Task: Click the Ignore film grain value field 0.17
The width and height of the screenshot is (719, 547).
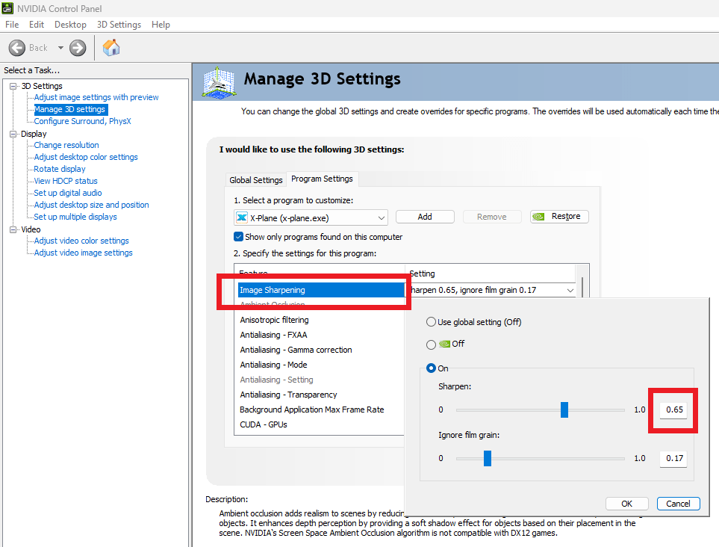Action: tap(673, 458)
